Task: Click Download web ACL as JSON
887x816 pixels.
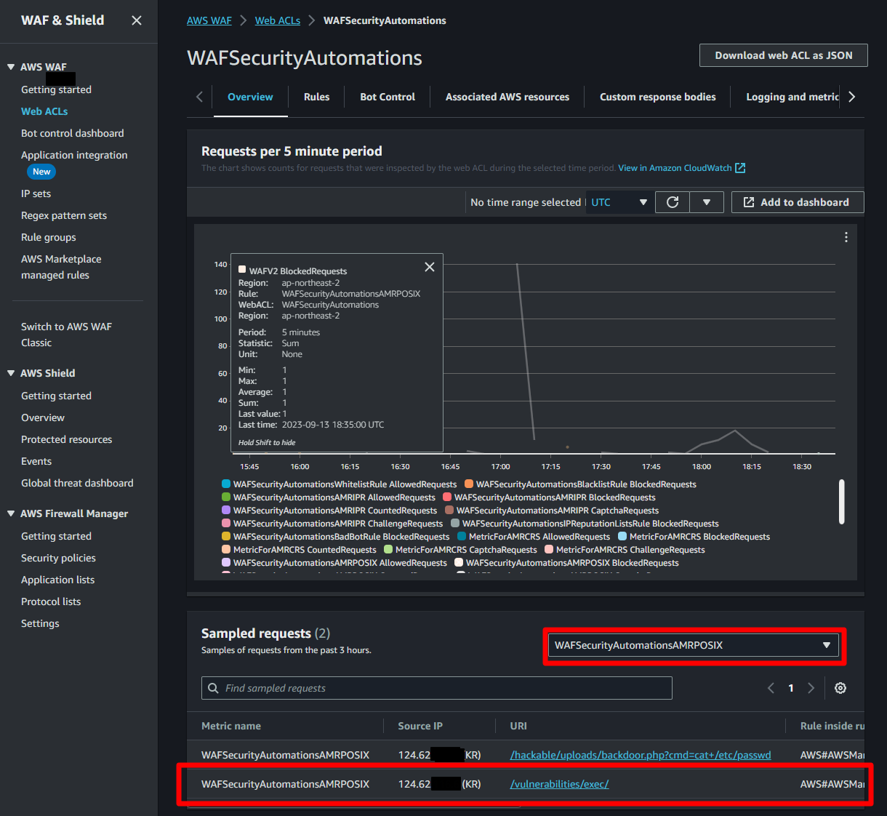Action: coord(784,55)
